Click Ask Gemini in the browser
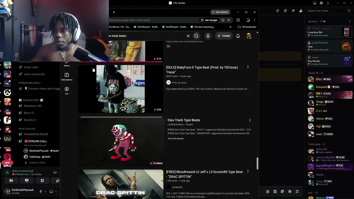 pyautogui.click(x=220, y=12)
